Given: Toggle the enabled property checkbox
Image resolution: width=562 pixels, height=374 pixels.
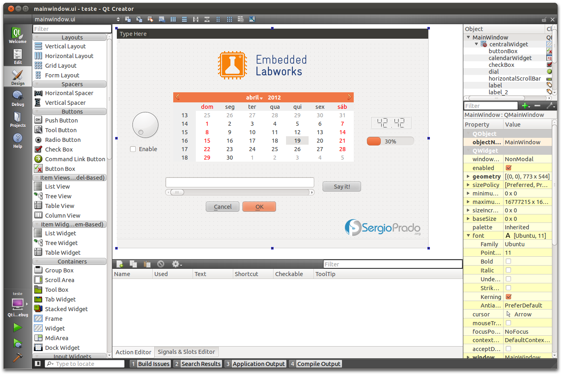Looking at the screenshot, I should pyautogui.click(x=508, y=168).
